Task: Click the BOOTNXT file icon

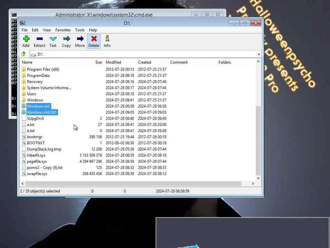Action: point(24,143)
